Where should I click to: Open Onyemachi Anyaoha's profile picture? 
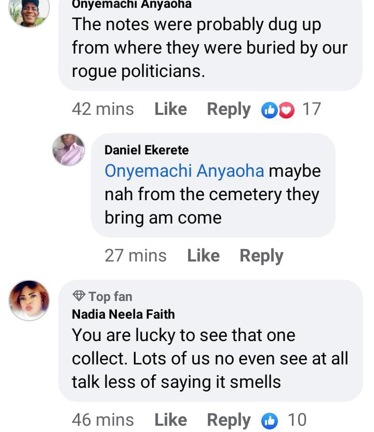pos(30,11)
